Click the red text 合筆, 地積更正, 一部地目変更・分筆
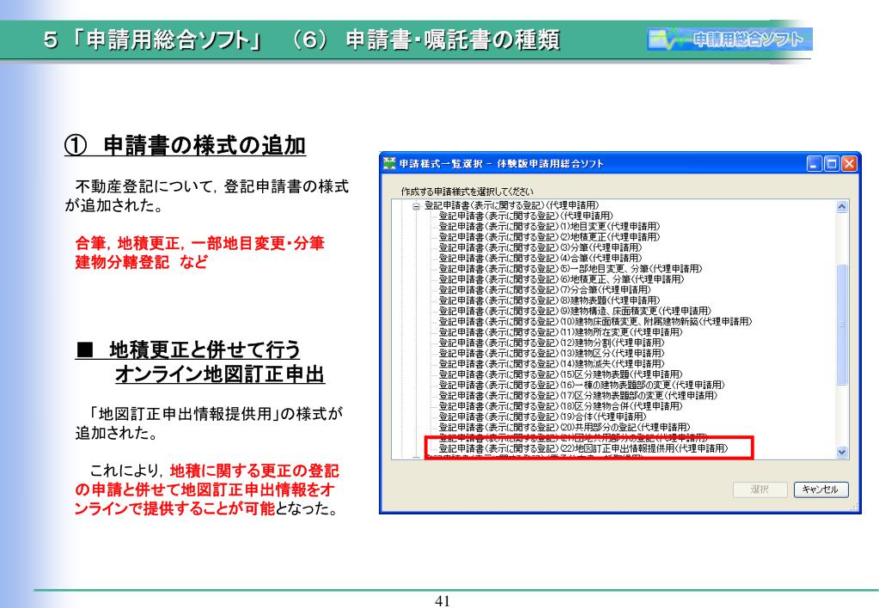 click(199, 243)
